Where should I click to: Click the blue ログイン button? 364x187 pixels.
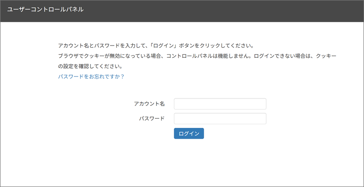189,133
